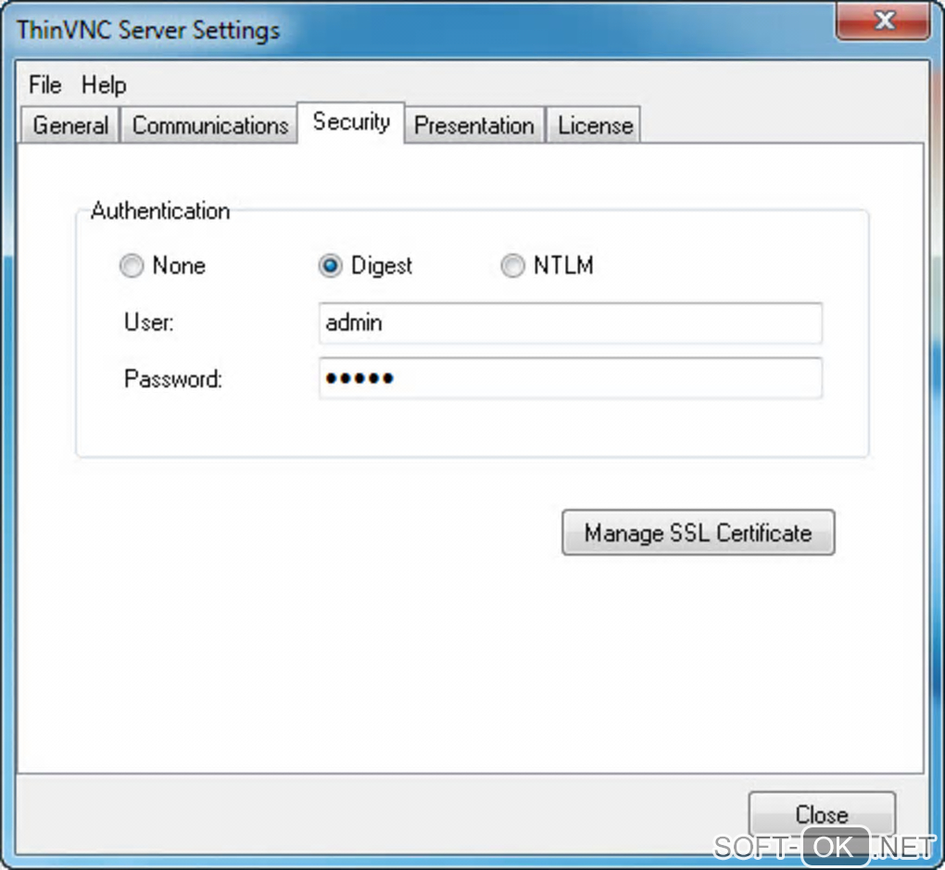Screen dimensions: 945x870
Task: Switch to the Communications tab
Action: (209, 125)
